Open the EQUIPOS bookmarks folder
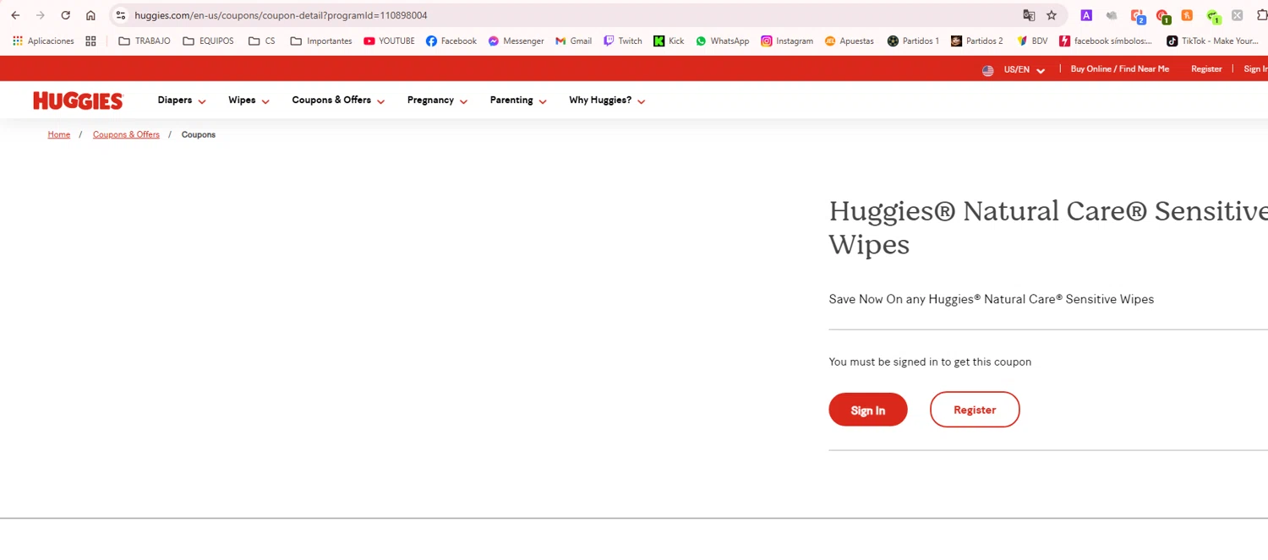Viewport: 1268px width, 560px height. 209,41
